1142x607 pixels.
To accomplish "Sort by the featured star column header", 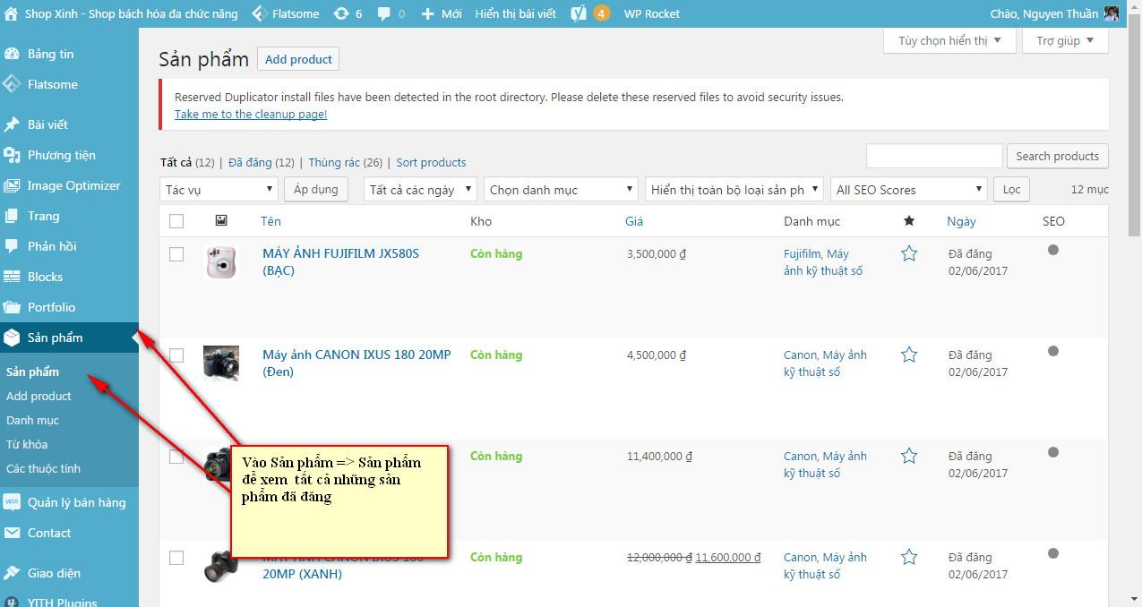I will 909,220.
